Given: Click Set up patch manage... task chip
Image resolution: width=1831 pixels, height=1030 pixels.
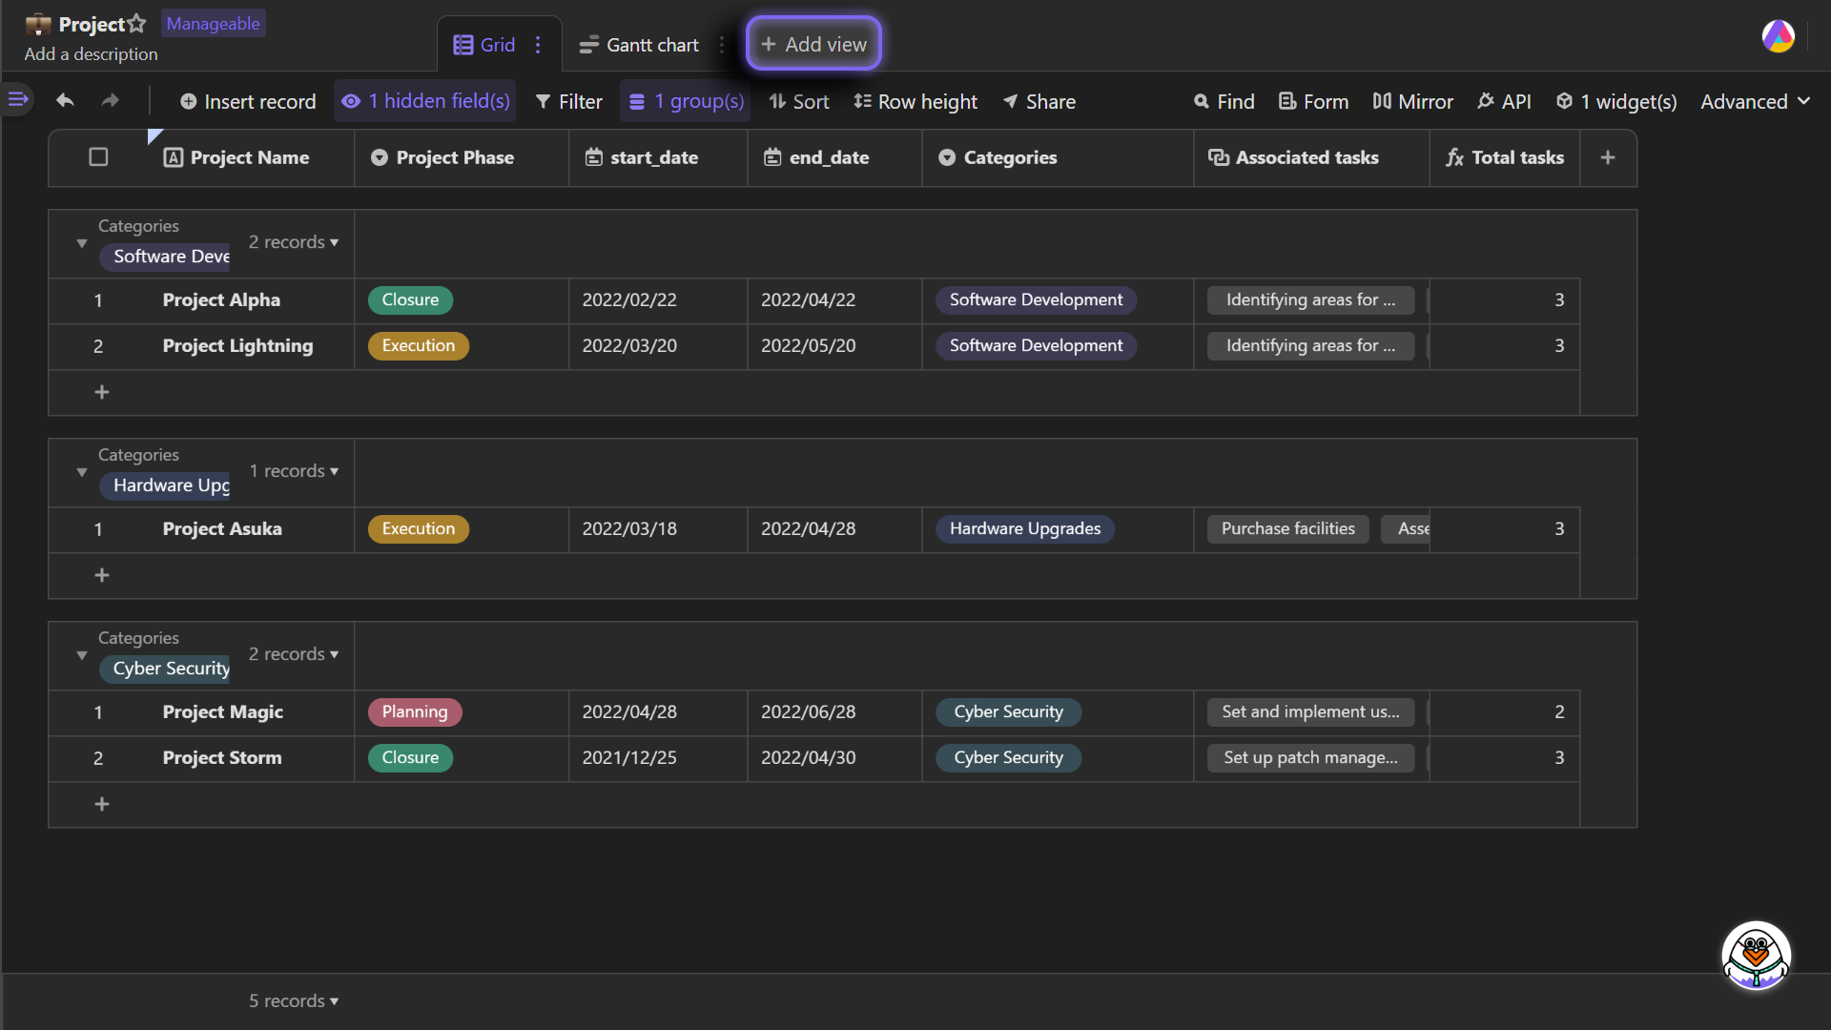Looking at the screenshot, I should coord(1310,757).
